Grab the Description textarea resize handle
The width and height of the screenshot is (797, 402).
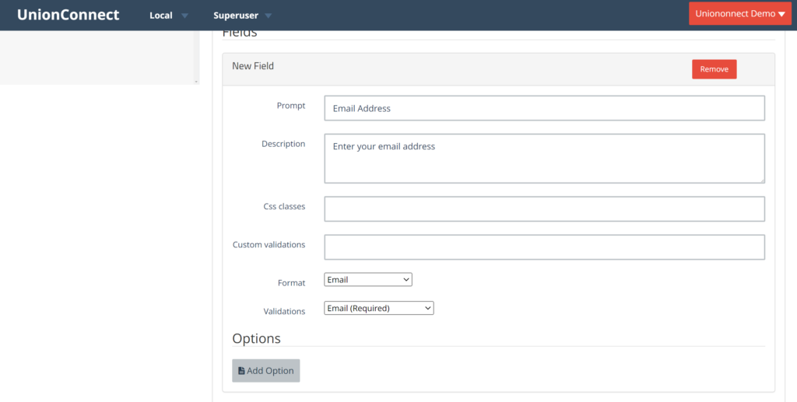762,180
